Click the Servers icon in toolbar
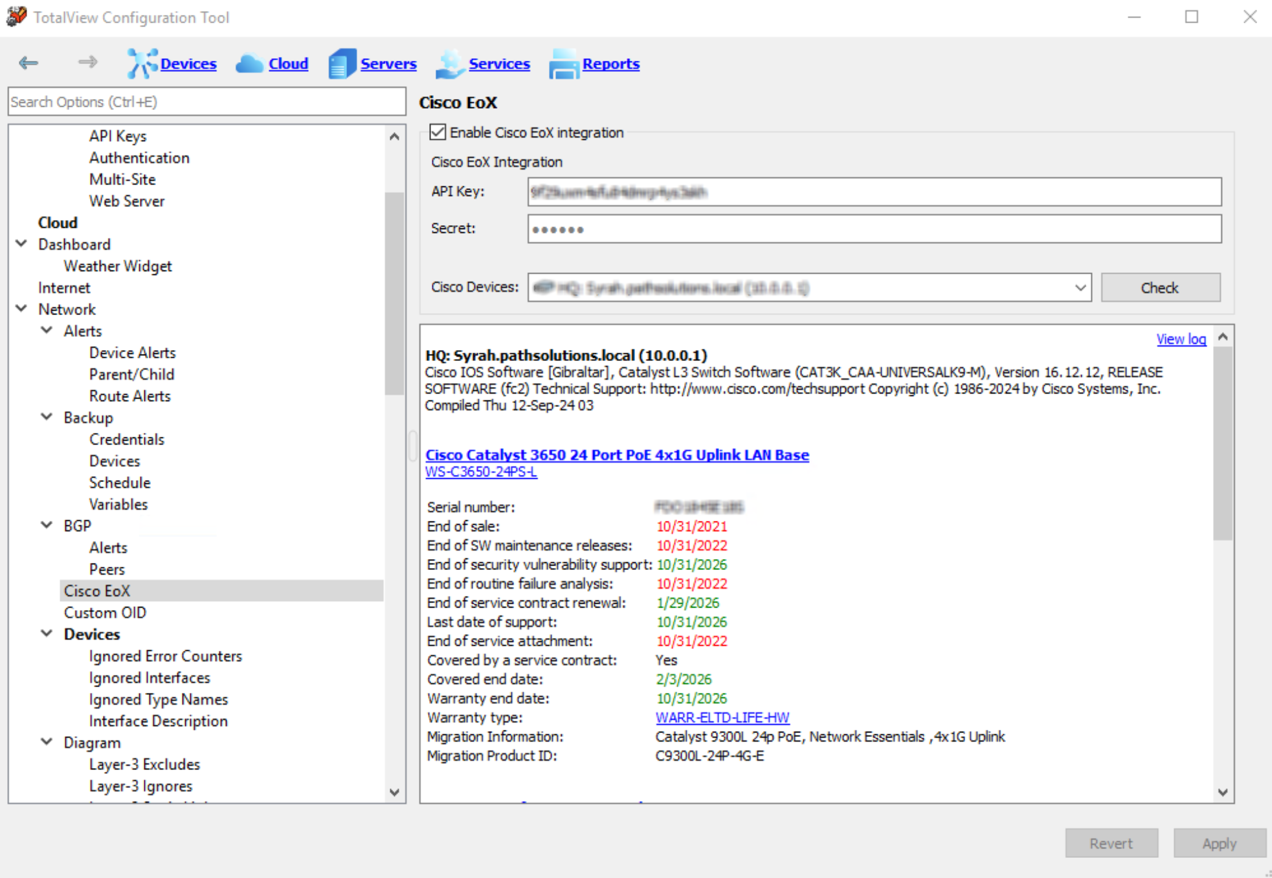The image size is (1272, 878). (x=342, y=63)
